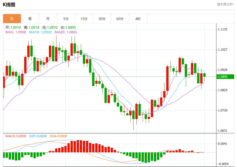Click the tallest red MACD histogram bar
The image size is (237, 167).
78,146
